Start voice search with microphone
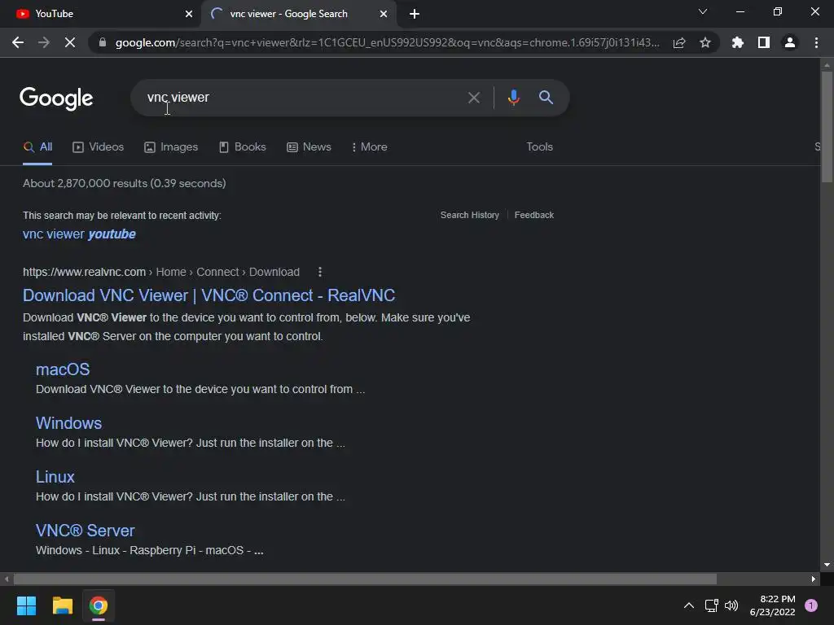The width and height of the screenshot is (834, 625). [514, 98]
